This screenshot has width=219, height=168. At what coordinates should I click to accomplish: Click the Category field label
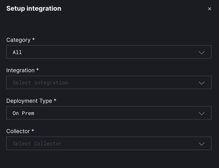pyautogui.click(x=18, y=40)
